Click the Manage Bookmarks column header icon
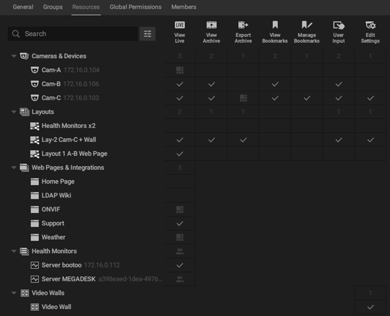 [307, 25]
